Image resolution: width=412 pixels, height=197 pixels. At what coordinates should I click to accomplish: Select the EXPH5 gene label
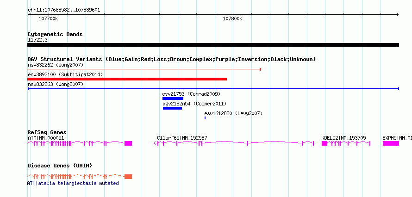pyautogui.click(x=397, y=138)
